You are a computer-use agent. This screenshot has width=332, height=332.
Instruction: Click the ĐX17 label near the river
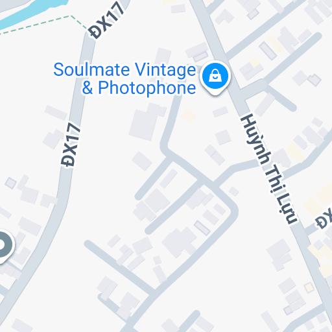click(106, 20)
